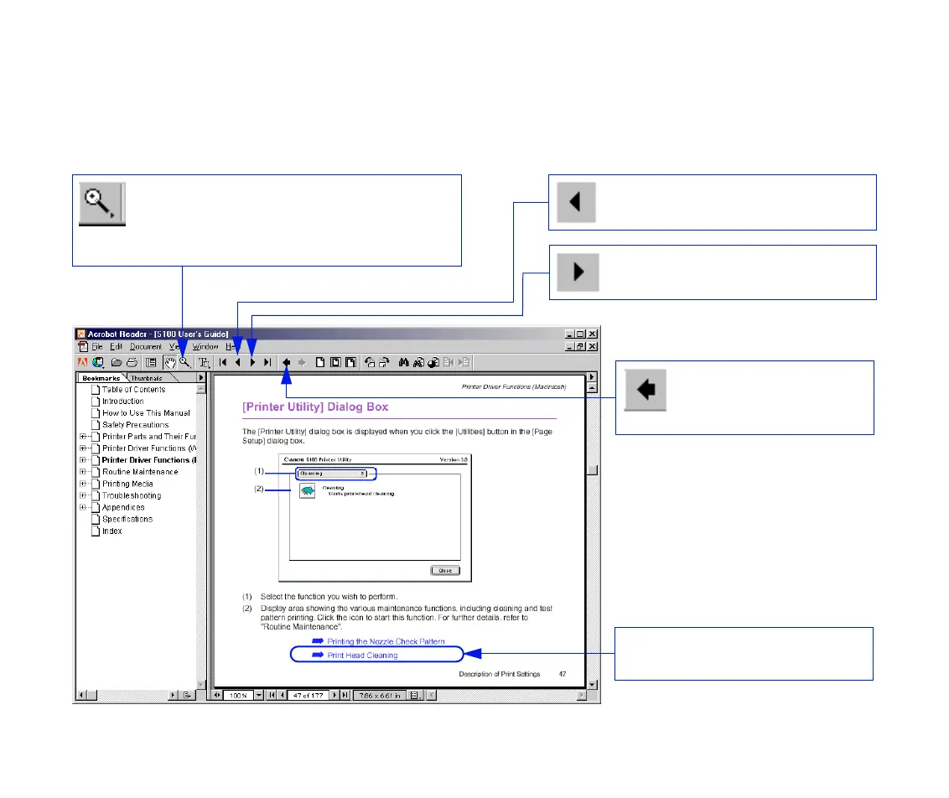Click the greyed Previous Highlight toolbar icon

click(449, 362)
